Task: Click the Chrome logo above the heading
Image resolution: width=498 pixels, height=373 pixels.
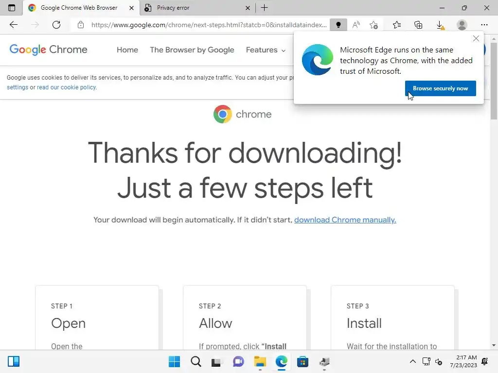Action: (x=242, y=114)
